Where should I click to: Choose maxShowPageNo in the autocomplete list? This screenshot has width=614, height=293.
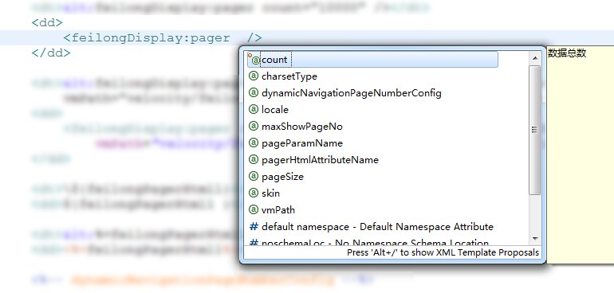pos(302,127)
